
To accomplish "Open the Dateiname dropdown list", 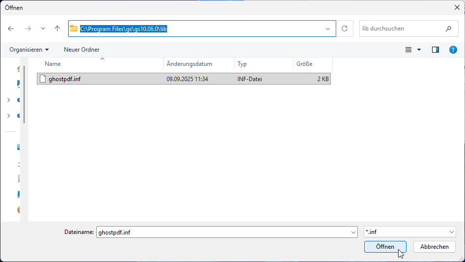I will [x=353, y=232].
